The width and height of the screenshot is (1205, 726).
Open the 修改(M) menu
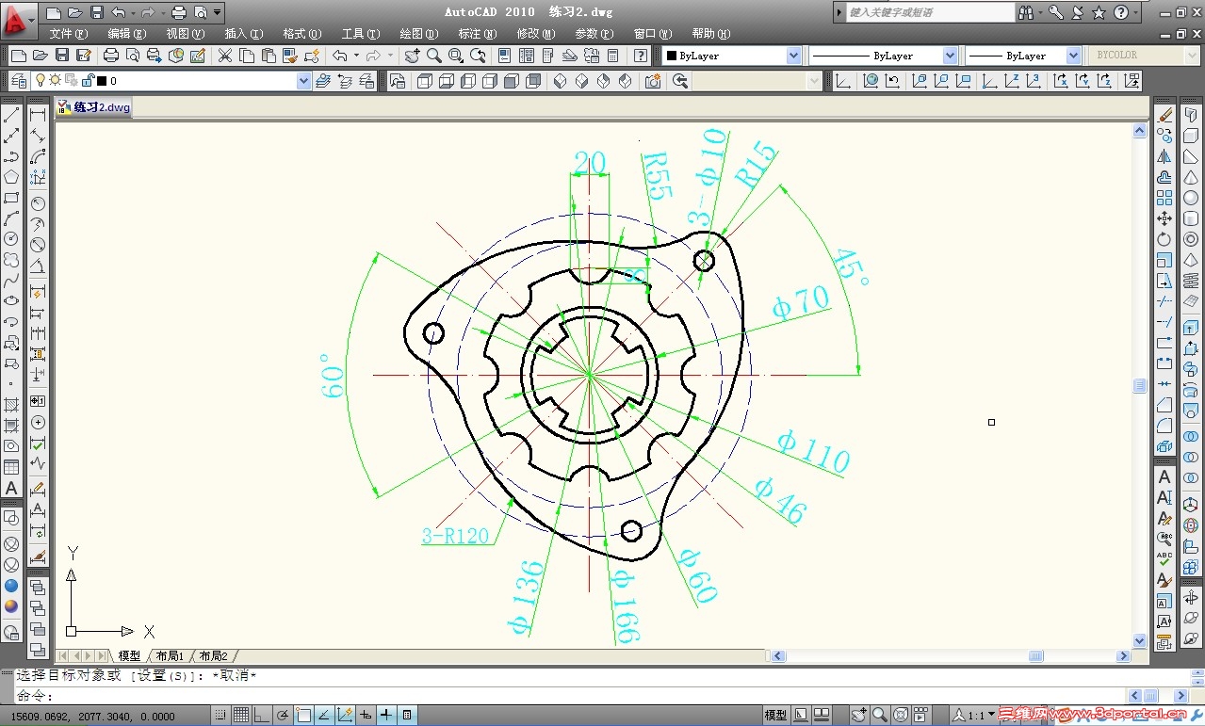click(536, 34)
